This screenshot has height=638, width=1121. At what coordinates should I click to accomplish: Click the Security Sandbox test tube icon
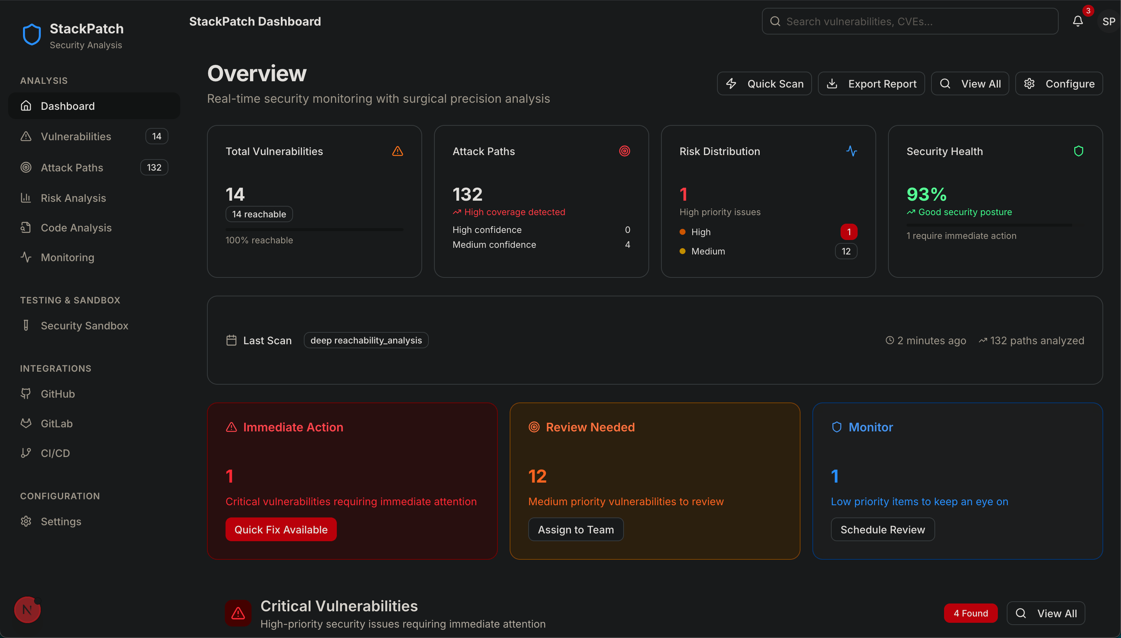click(x=26, y=325)
